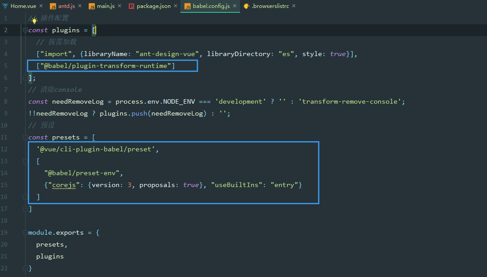The width and height of the screenshot is (487, 277).
Task: Click the JSON icon on package.json tab
Action: [x=131, y=6]
